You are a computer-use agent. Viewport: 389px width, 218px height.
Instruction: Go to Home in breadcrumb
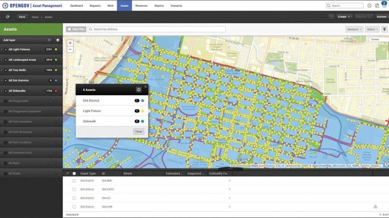coord(35,17)
